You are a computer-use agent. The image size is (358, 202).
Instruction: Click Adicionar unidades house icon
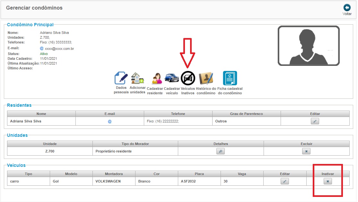point(137,78)
